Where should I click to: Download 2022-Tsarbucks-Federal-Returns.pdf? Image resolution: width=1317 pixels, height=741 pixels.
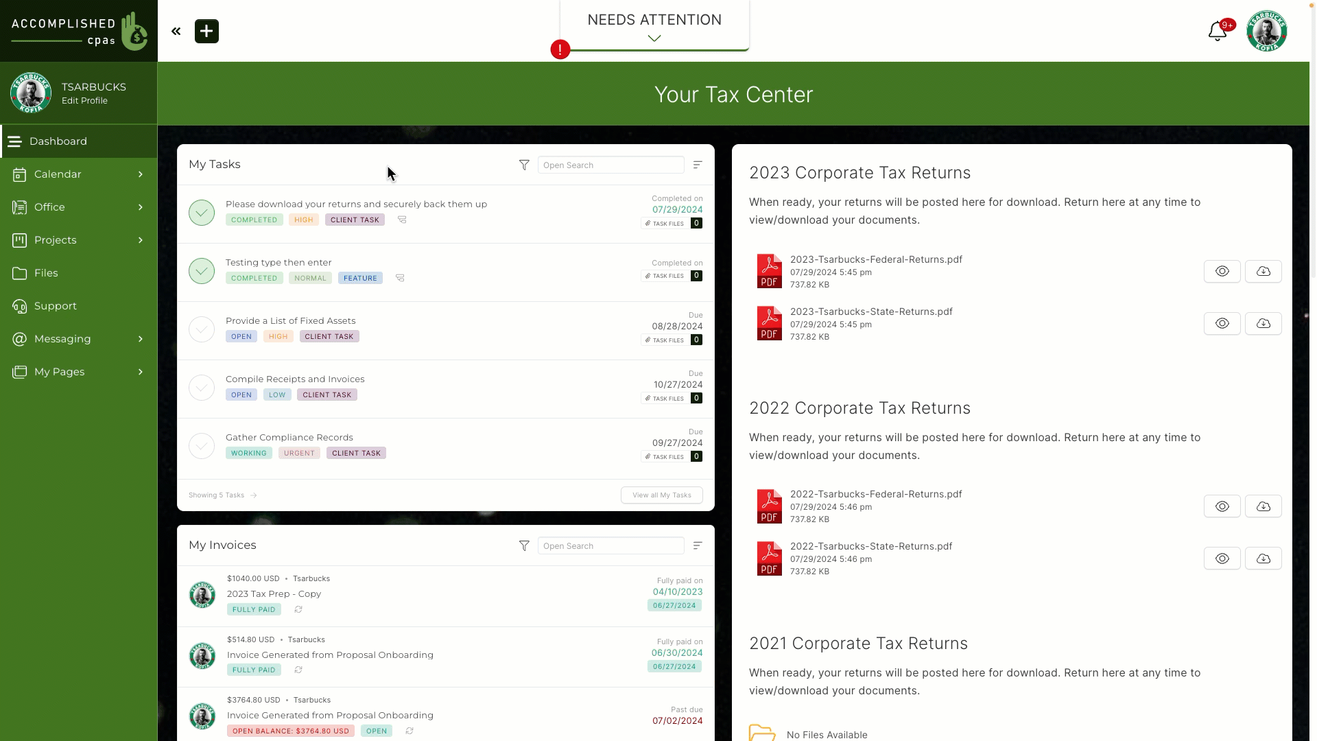click(x=1263, y=506)
